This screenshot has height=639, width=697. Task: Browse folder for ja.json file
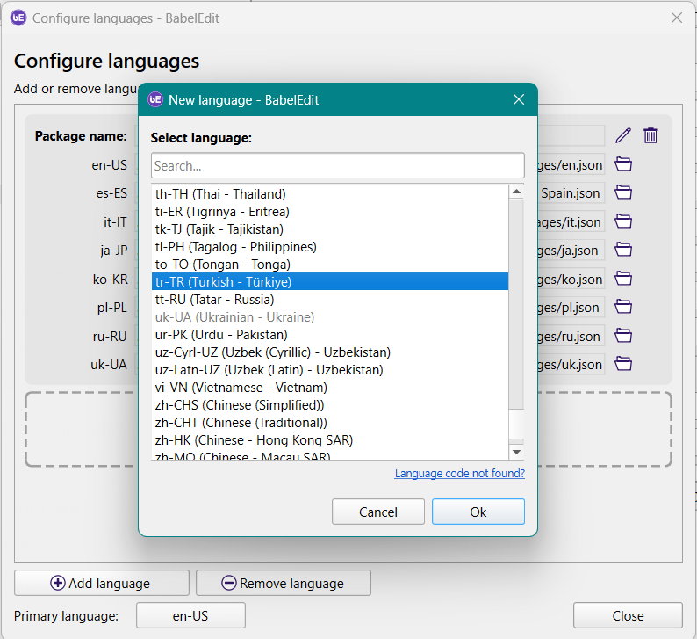623,251
